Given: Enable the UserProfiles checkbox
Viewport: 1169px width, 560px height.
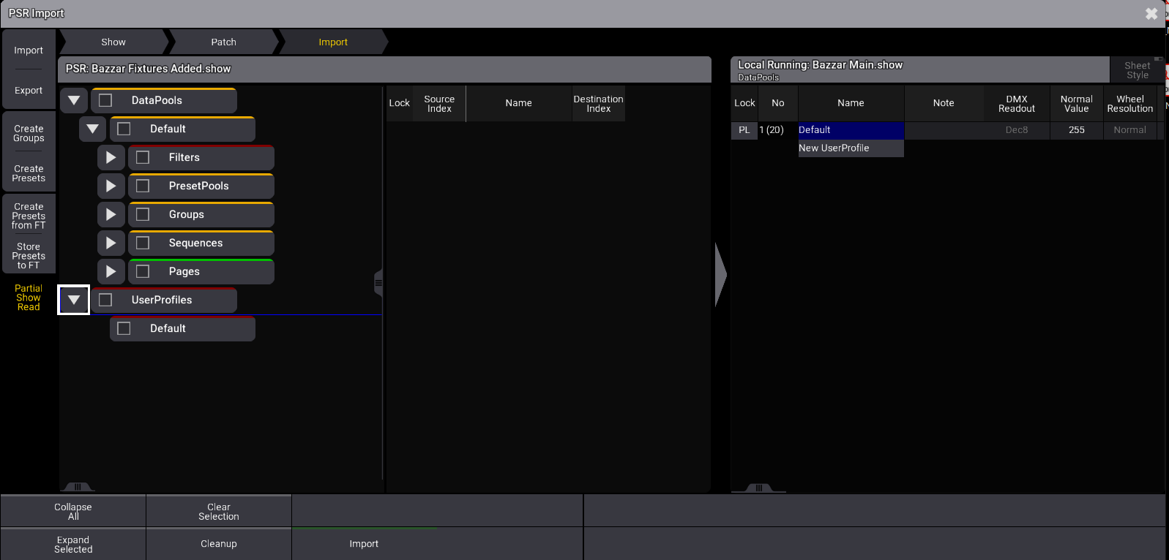Looking at the screenshot, I should (x=105, y=300).
